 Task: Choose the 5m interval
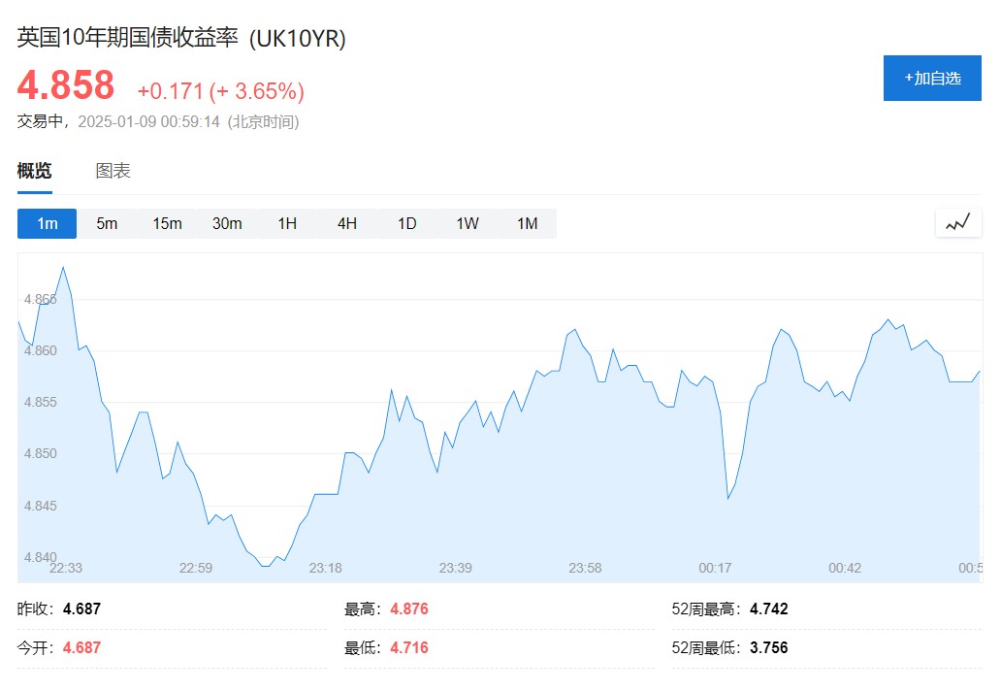pyautogui.click(x=107, y=224)
